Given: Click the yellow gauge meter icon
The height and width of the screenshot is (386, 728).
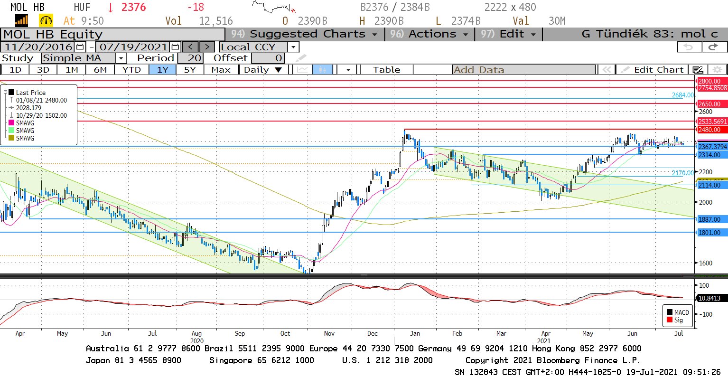Looking at the screenshot, I should [x=46, y=20].
